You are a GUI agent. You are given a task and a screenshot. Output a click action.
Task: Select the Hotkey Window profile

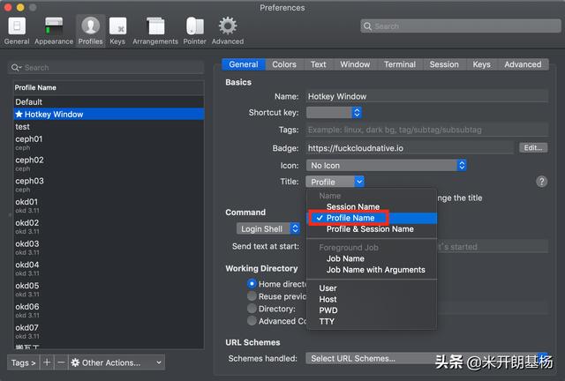tap(109, 114)
